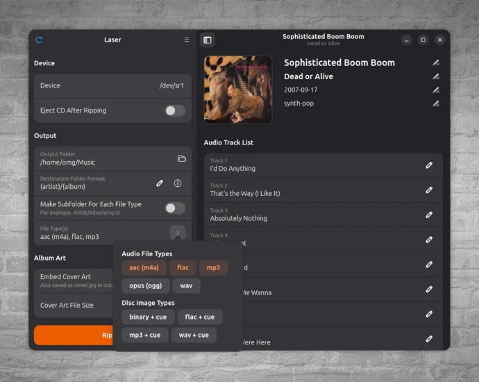The height and width of the screenshot is (382, 479).
Task: Select That's the Way (I Like It) text
Action: [x=245, y=194]
